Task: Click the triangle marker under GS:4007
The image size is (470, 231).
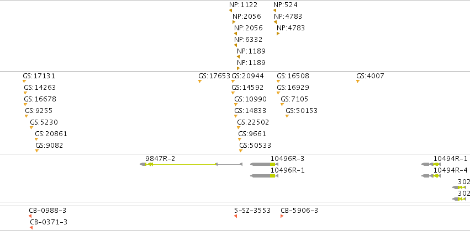Action: tap(357, 82)
